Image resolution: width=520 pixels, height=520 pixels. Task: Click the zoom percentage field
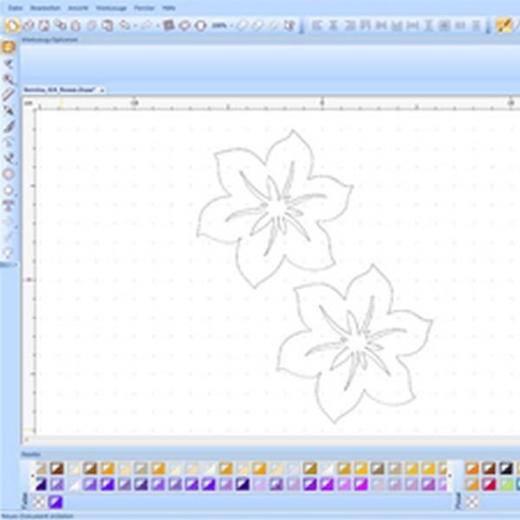pyautogui.click(x=219, y=25)
